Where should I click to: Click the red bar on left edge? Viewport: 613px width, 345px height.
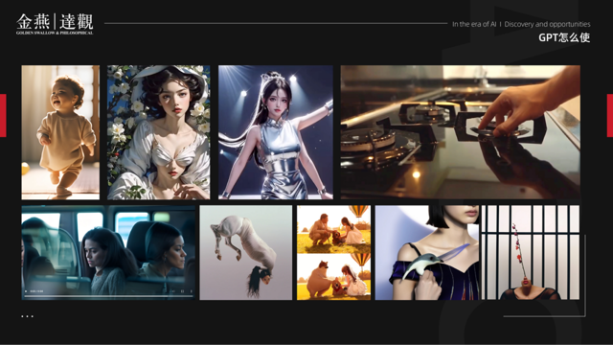pos(3,115)
